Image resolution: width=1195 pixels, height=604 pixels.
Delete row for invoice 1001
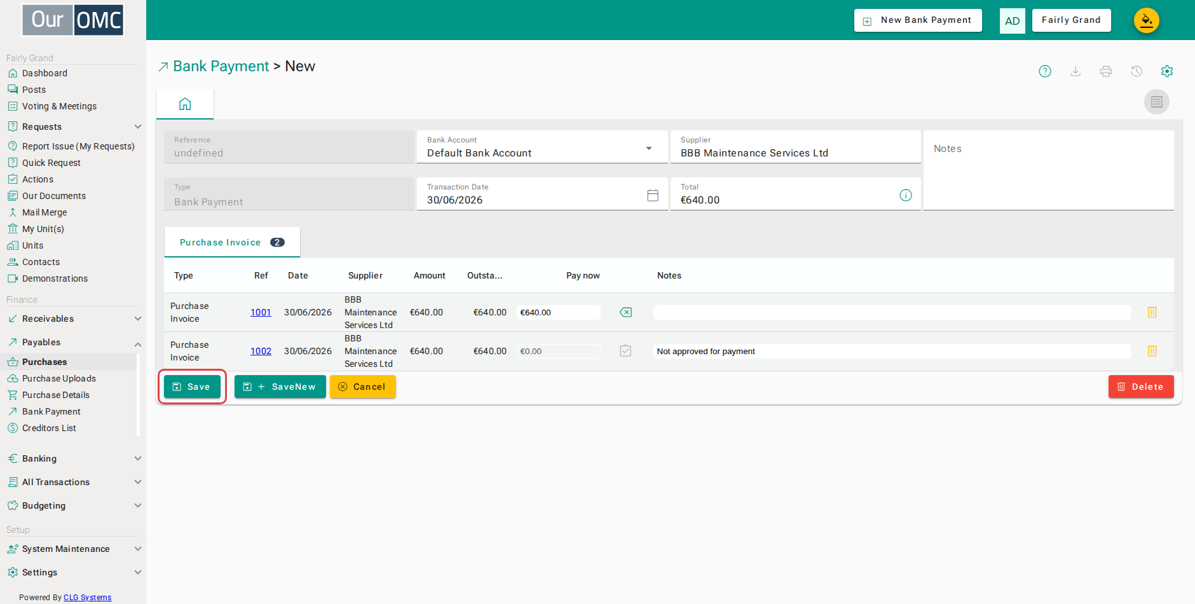click(1152, 312)
